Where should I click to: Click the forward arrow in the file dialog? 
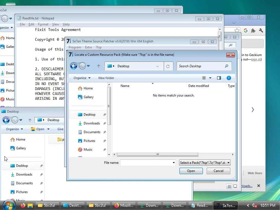pos(82,66)
